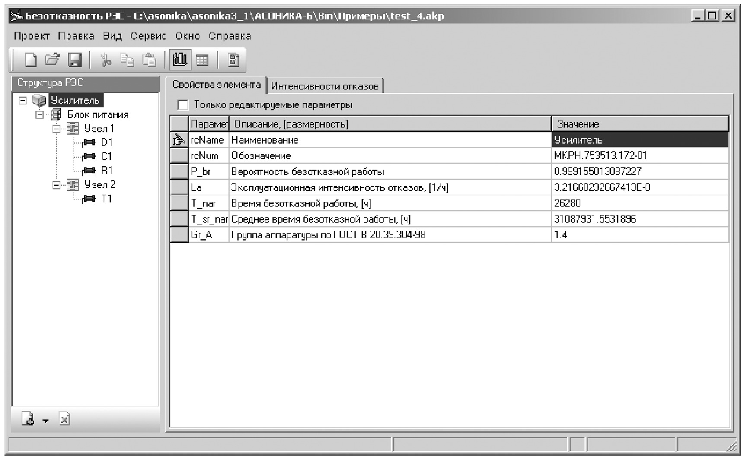
Task: Click the application icon in title bar
Action: [x=16, y=16]
